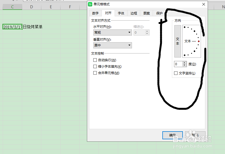
Task: Click top-right diamond on orientation dial
Action: [x=194, y=31]
